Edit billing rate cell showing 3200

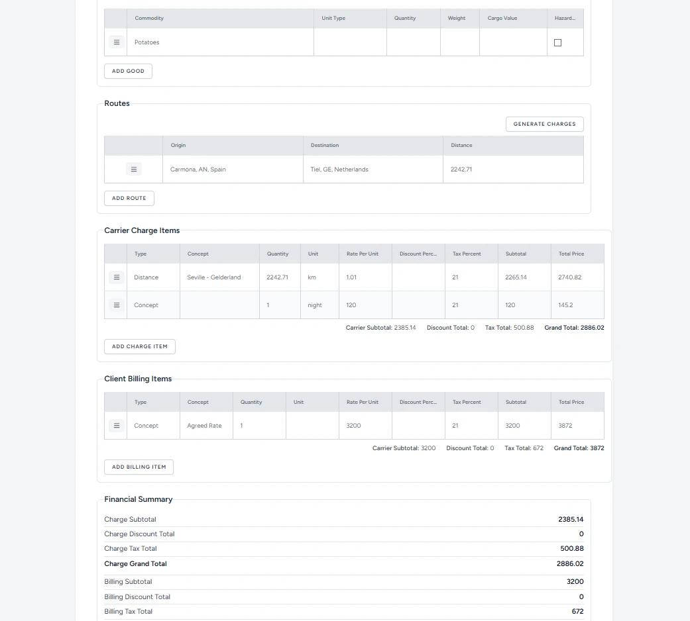pyautogui.click(x=365, y=426)
